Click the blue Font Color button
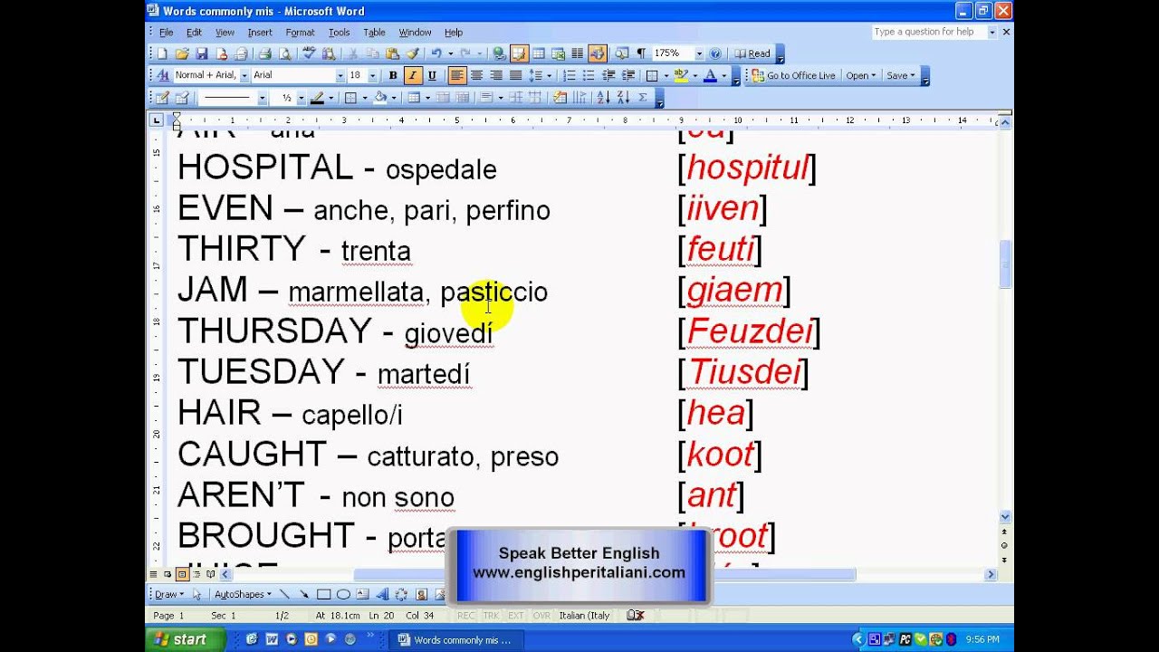1159x652 pixels. (711, 75)
